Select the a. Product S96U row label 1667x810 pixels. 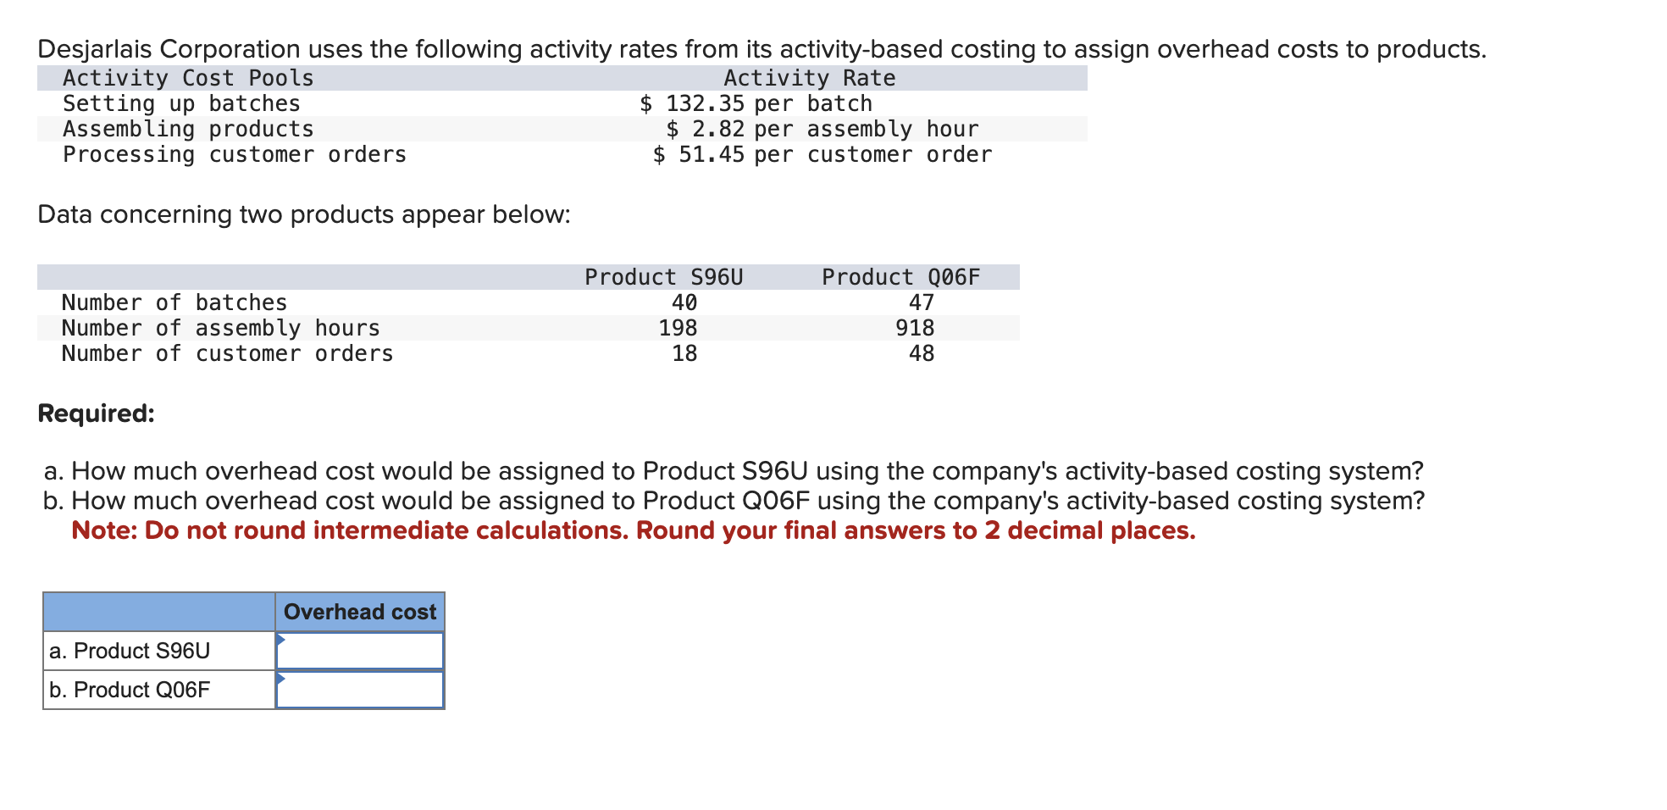128,650
